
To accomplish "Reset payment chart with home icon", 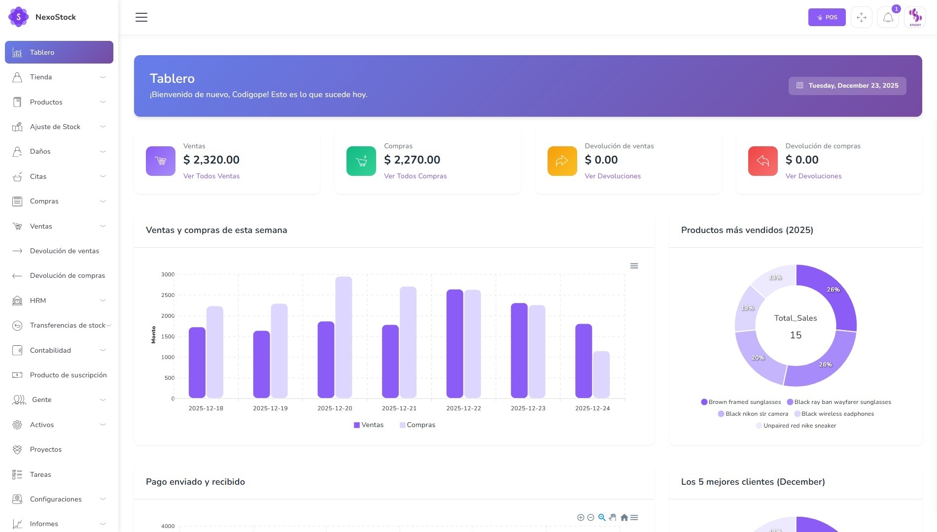I will [624, 517].
